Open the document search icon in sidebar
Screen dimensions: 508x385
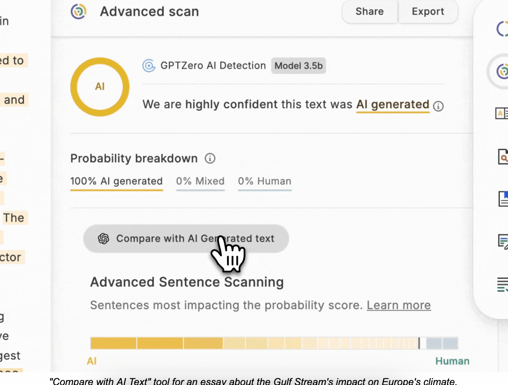(503, 157)
